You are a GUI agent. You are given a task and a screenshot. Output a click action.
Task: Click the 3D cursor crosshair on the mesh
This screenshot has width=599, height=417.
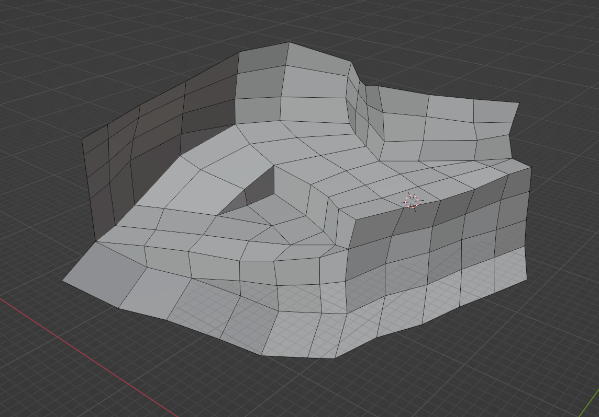coord(412,201)
